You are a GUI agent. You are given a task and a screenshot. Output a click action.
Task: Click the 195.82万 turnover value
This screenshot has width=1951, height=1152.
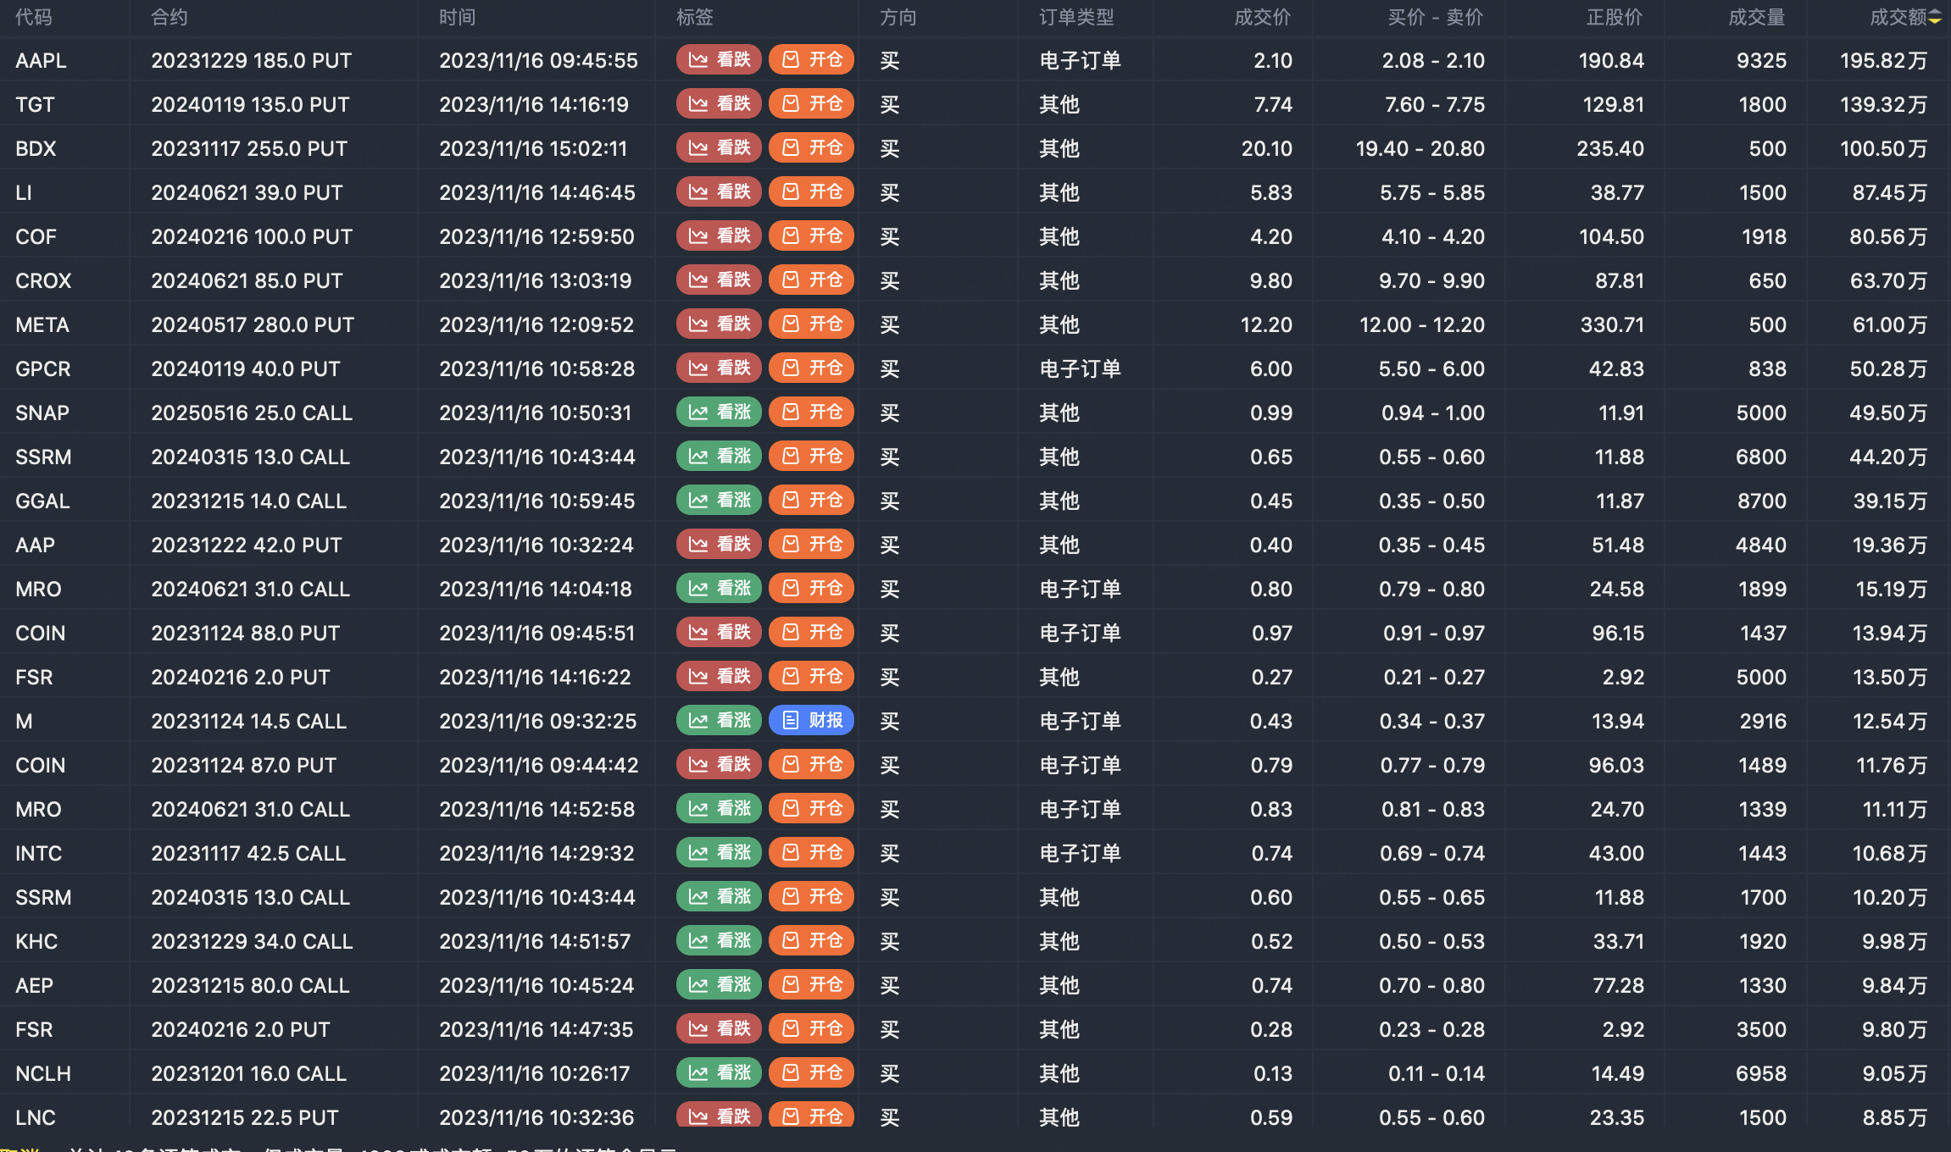pos(1883,60)
